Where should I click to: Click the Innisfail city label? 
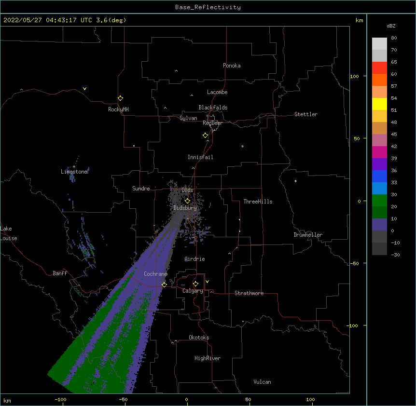(x=200, y=157)
